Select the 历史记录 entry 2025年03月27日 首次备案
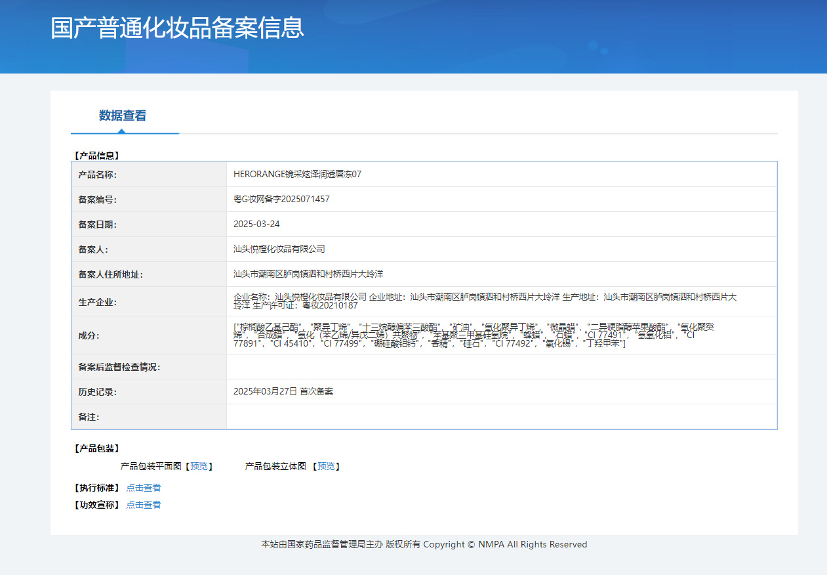 (283, 392)
